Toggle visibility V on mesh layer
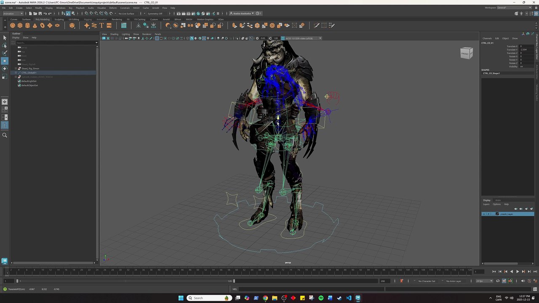The width and height of the screenshot is (539, 303). [x=484, y=214]
